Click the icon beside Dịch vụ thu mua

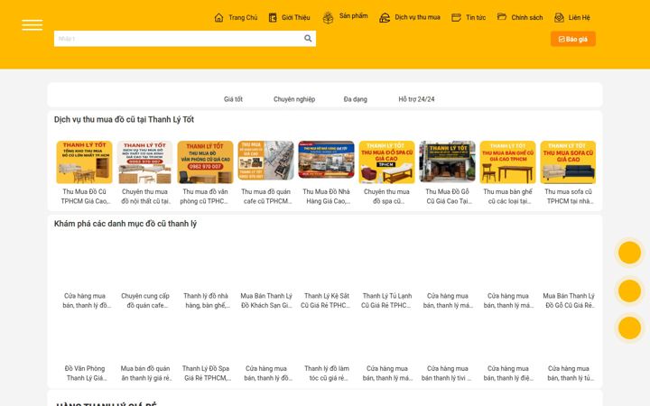[385, 18]
